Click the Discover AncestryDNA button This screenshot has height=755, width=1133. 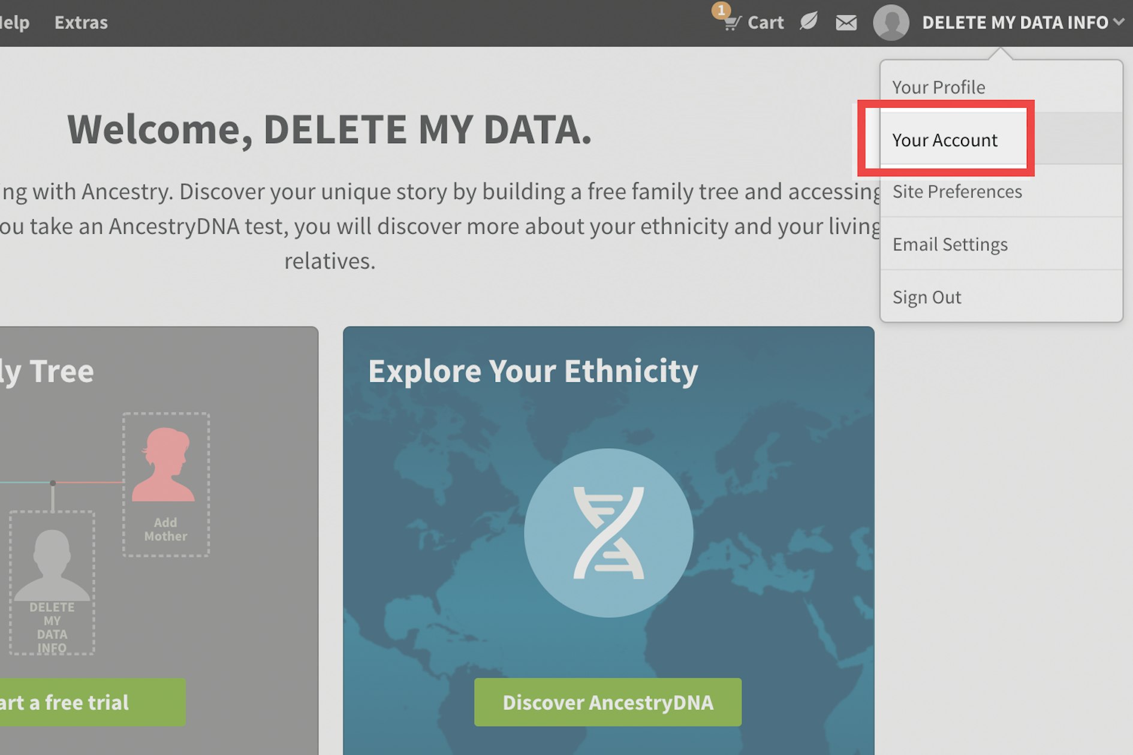point(607,703)
